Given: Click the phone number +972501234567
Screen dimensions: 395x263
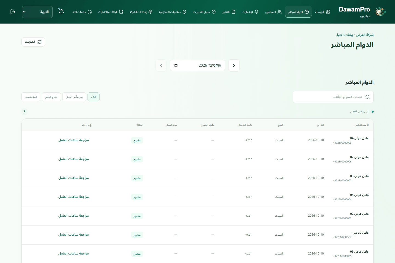Looking at the screenshot, I should click(342, 237).
